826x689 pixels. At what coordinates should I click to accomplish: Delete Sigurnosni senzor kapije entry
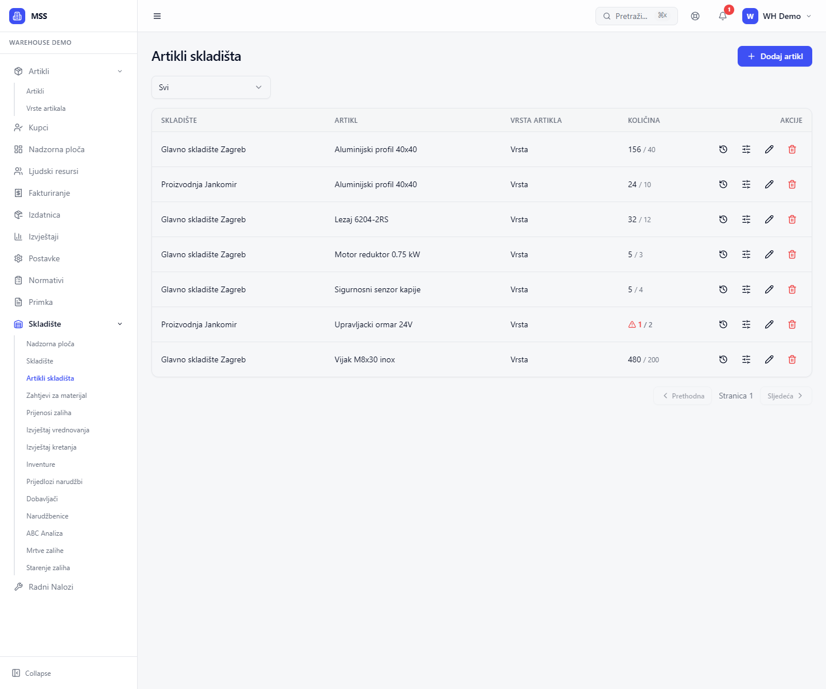[792, 289]
